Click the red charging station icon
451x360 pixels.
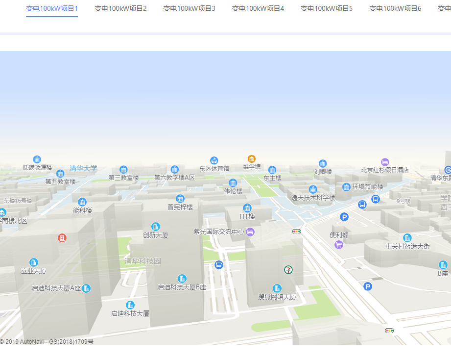click(62, 238)
